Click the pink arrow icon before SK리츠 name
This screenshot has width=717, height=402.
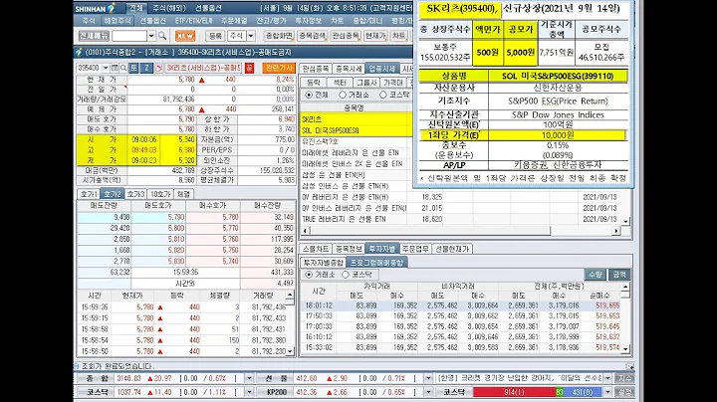point(158,68)
